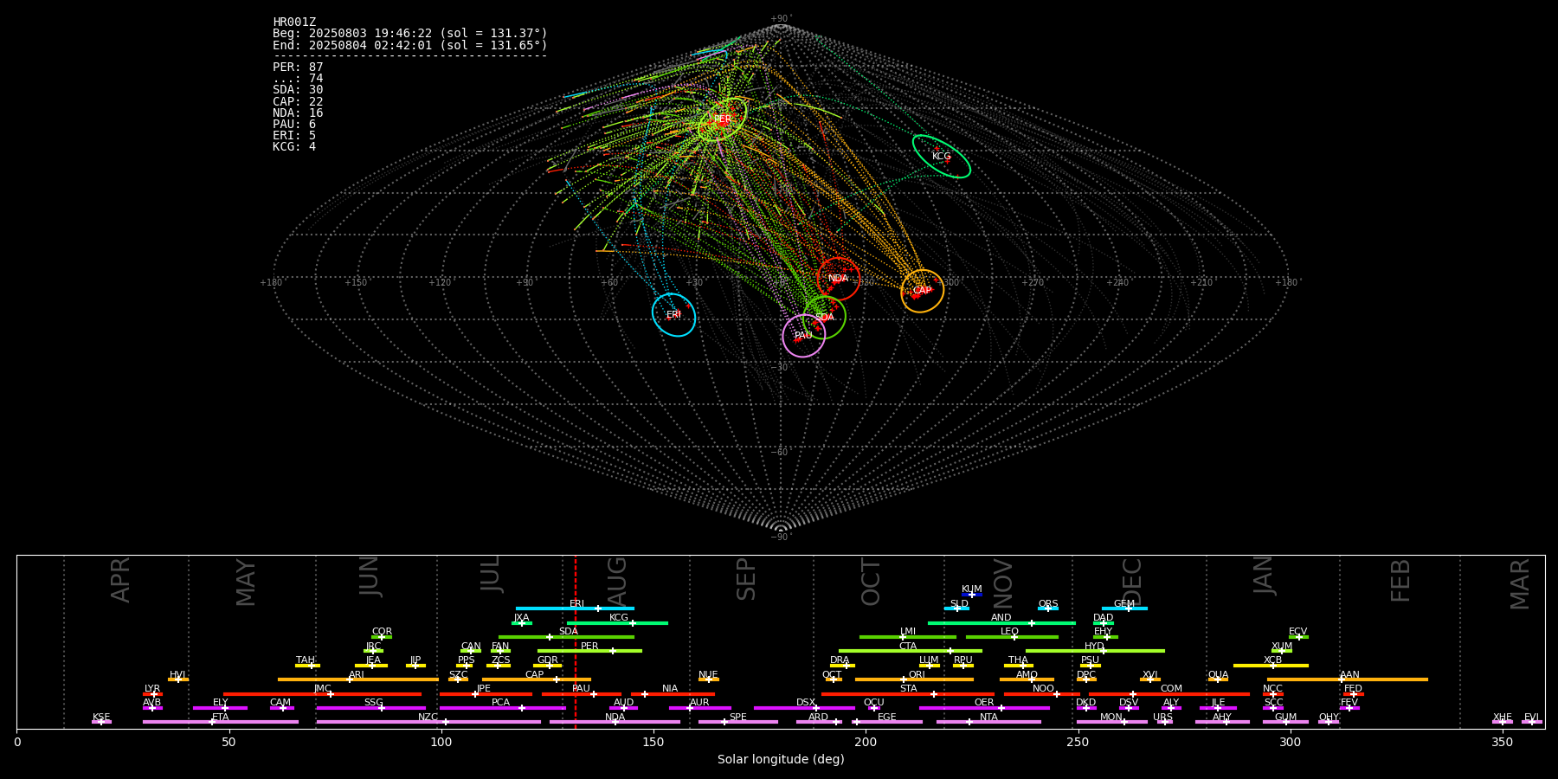Select the ETA pink timeline bar
The width and height of the screenshot is (1558, 779).
click(221, 722)
